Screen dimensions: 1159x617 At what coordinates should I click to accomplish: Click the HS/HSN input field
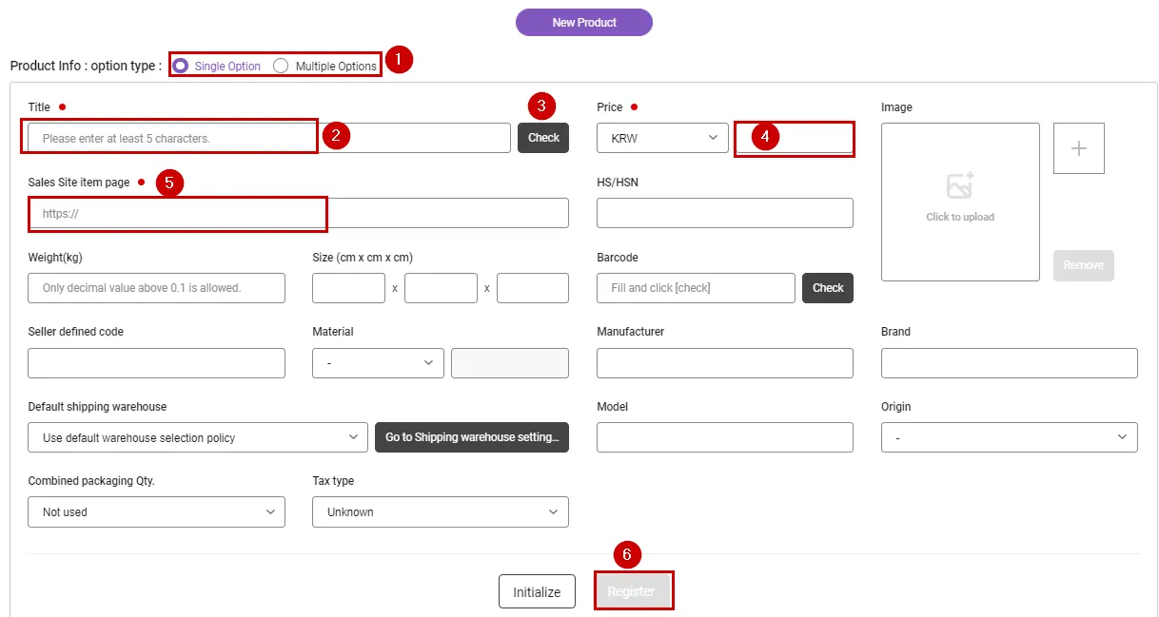pyautogui.click(x=724, y=213)
